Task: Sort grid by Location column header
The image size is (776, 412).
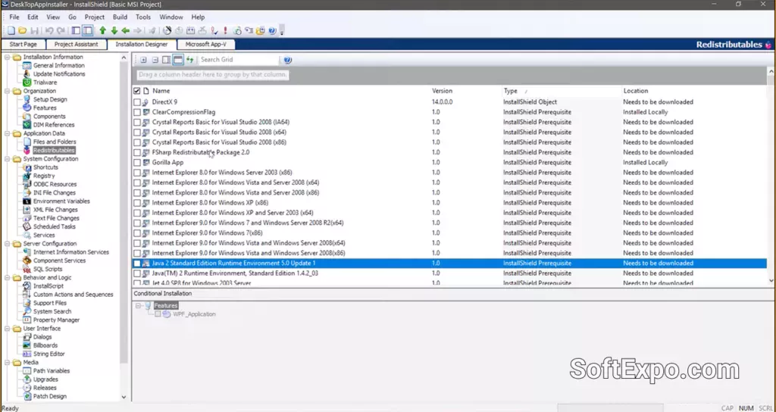Action: pos(636,91)
